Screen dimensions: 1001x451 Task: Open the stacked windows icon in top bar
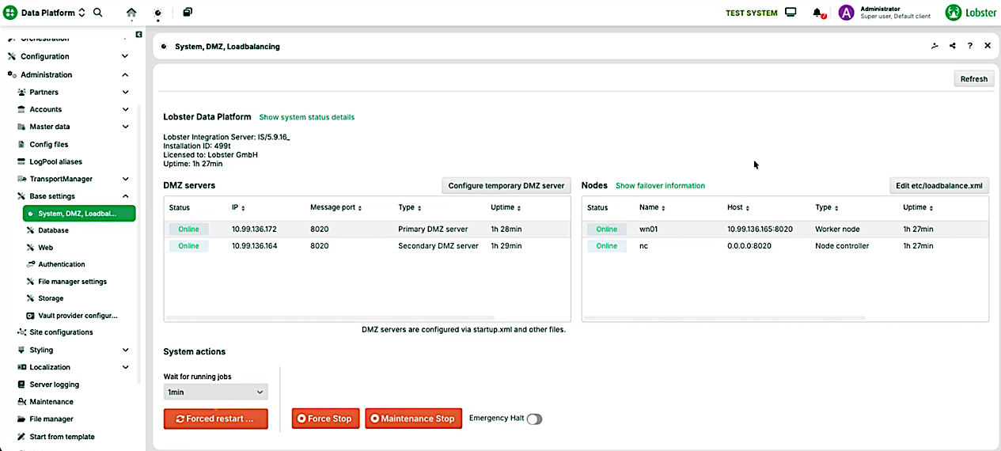tap(188, 13)
